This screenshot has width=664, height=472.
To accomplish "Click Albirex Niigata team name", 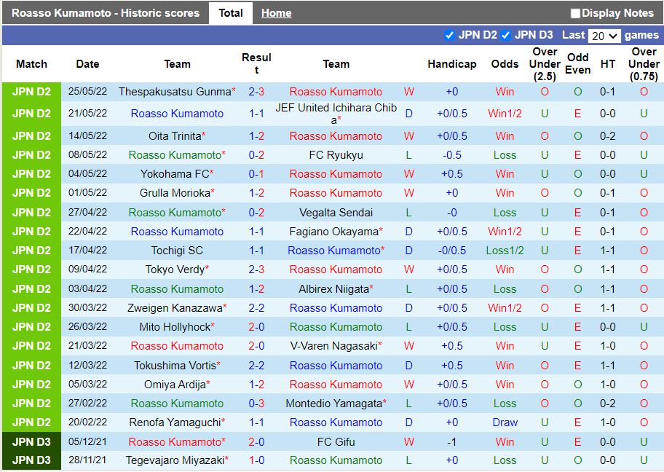I will tap(334, 289).
